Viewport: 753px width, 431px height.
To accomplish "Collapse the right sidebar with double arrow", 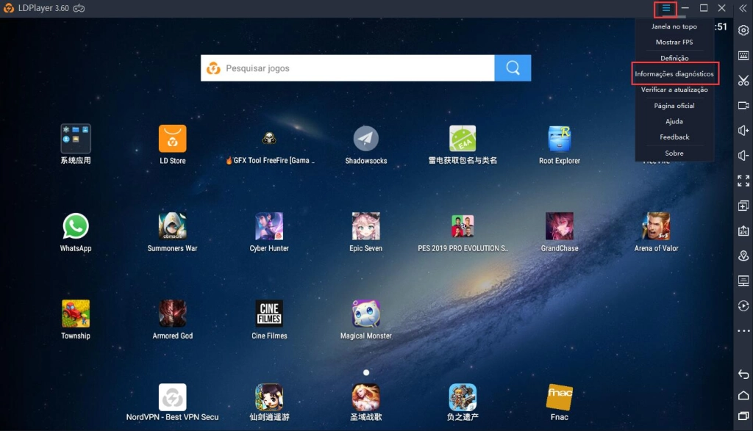I will (x=743, y=8).
